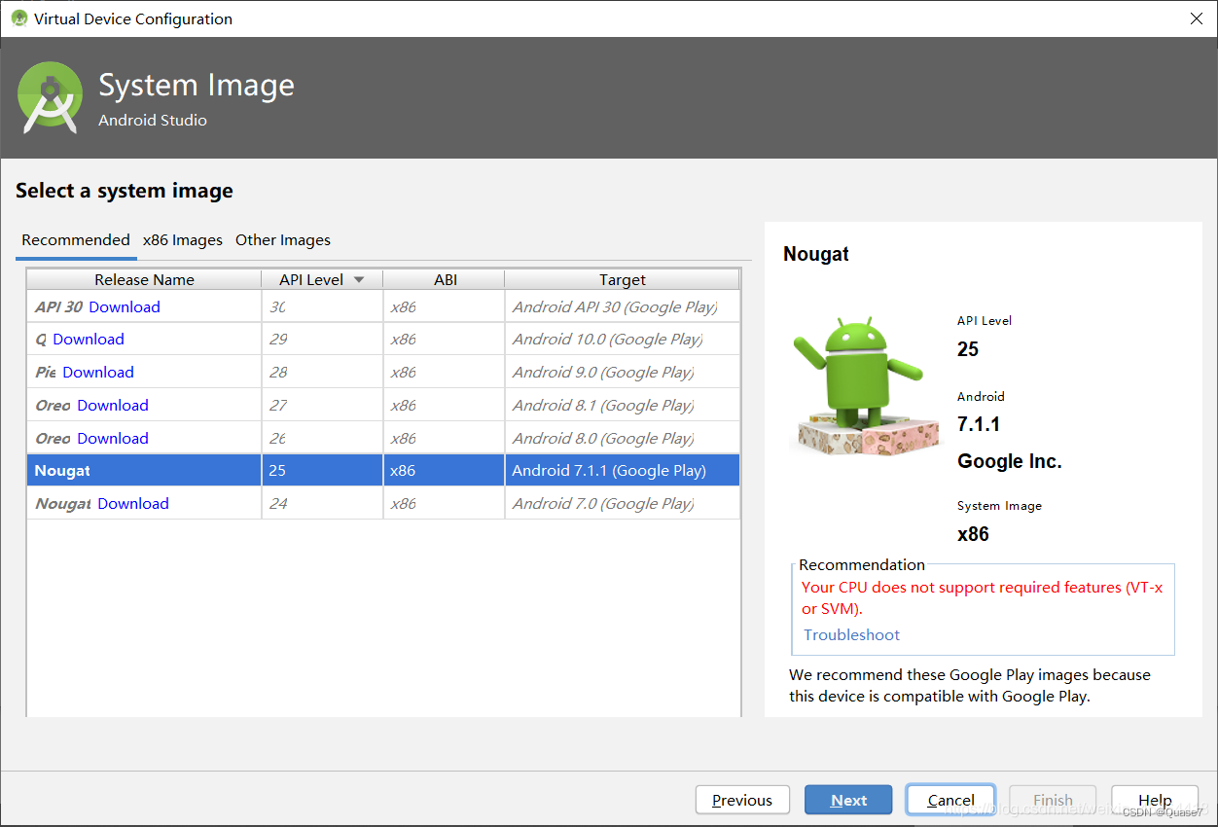Click the red VT-x CPU warning text

(982, 598)
